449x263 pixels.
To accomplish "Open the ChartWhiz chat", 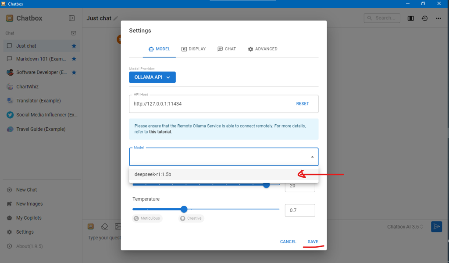I will pyautogui.click(x=42, y=86).
